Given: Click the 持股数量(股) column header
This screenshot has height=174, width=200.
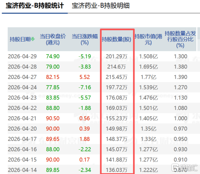Looking at the screenshot, I should pyautogui.click(x=117, y=39).
